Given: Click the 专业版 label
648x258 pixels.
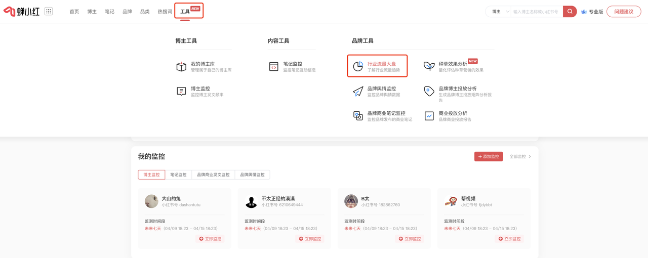Looking at the screenshot, I should click(x=596, y=12).
